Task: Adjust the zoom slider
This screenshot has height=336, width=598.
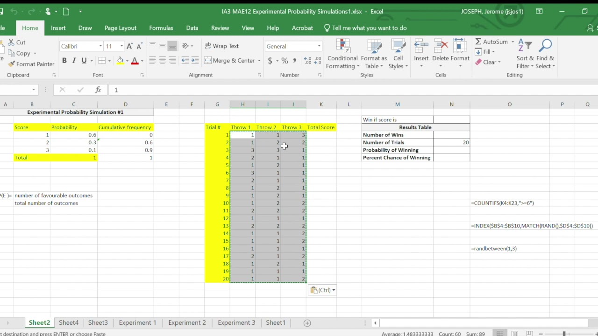Action: 564,334
